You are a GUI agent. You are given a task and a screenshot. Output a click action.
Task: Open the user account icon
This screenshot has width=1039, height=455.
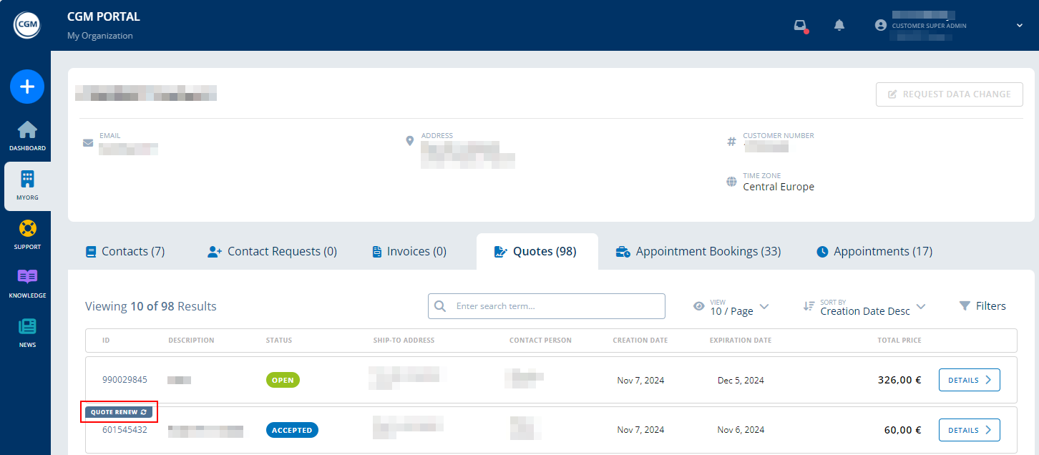click(880, 24)
